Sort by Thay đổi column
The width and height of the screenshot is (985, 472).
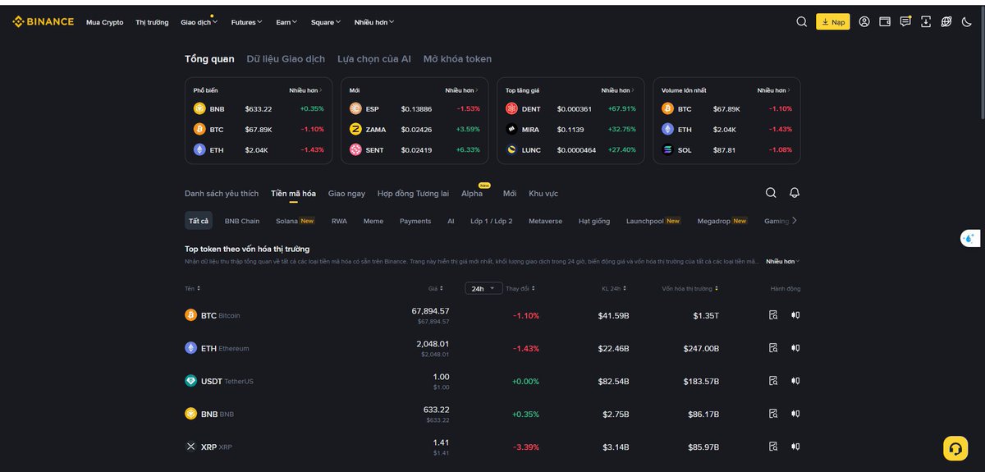522,288
